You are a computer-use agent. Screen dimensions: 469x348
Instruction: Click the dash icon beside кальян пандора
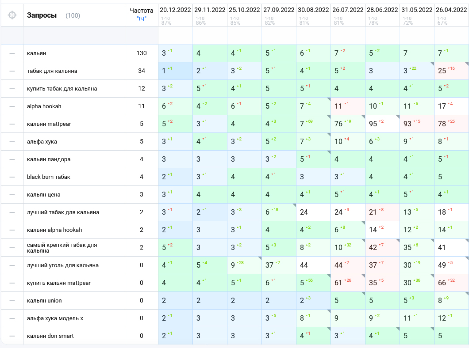[12, 159]
